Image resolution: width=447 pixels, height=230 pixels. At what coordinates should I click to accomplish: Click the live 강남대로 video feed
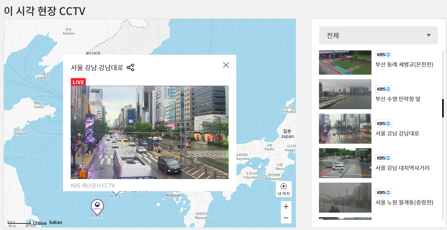point(150,132)
